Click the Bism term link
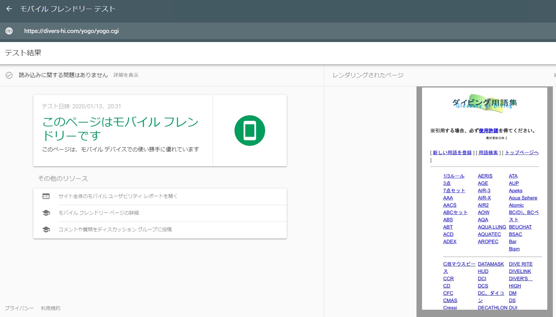This screenshot has height=317, width=556. pyautogui.click(x=514, y=249)
